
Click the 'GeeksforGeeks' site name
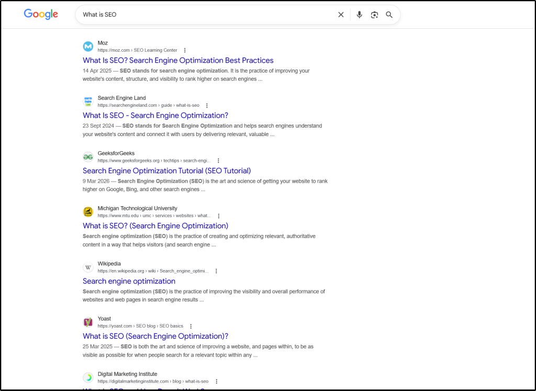(116, 153)
